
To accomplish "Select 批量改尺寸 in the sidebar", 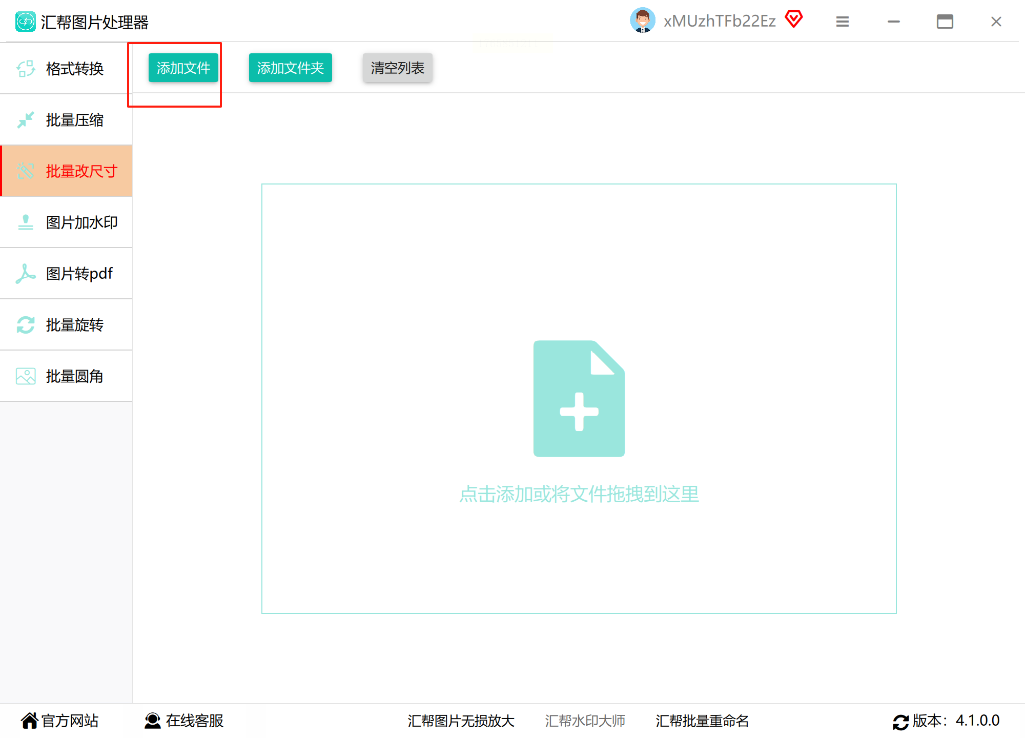I will (x=81, y=171).
